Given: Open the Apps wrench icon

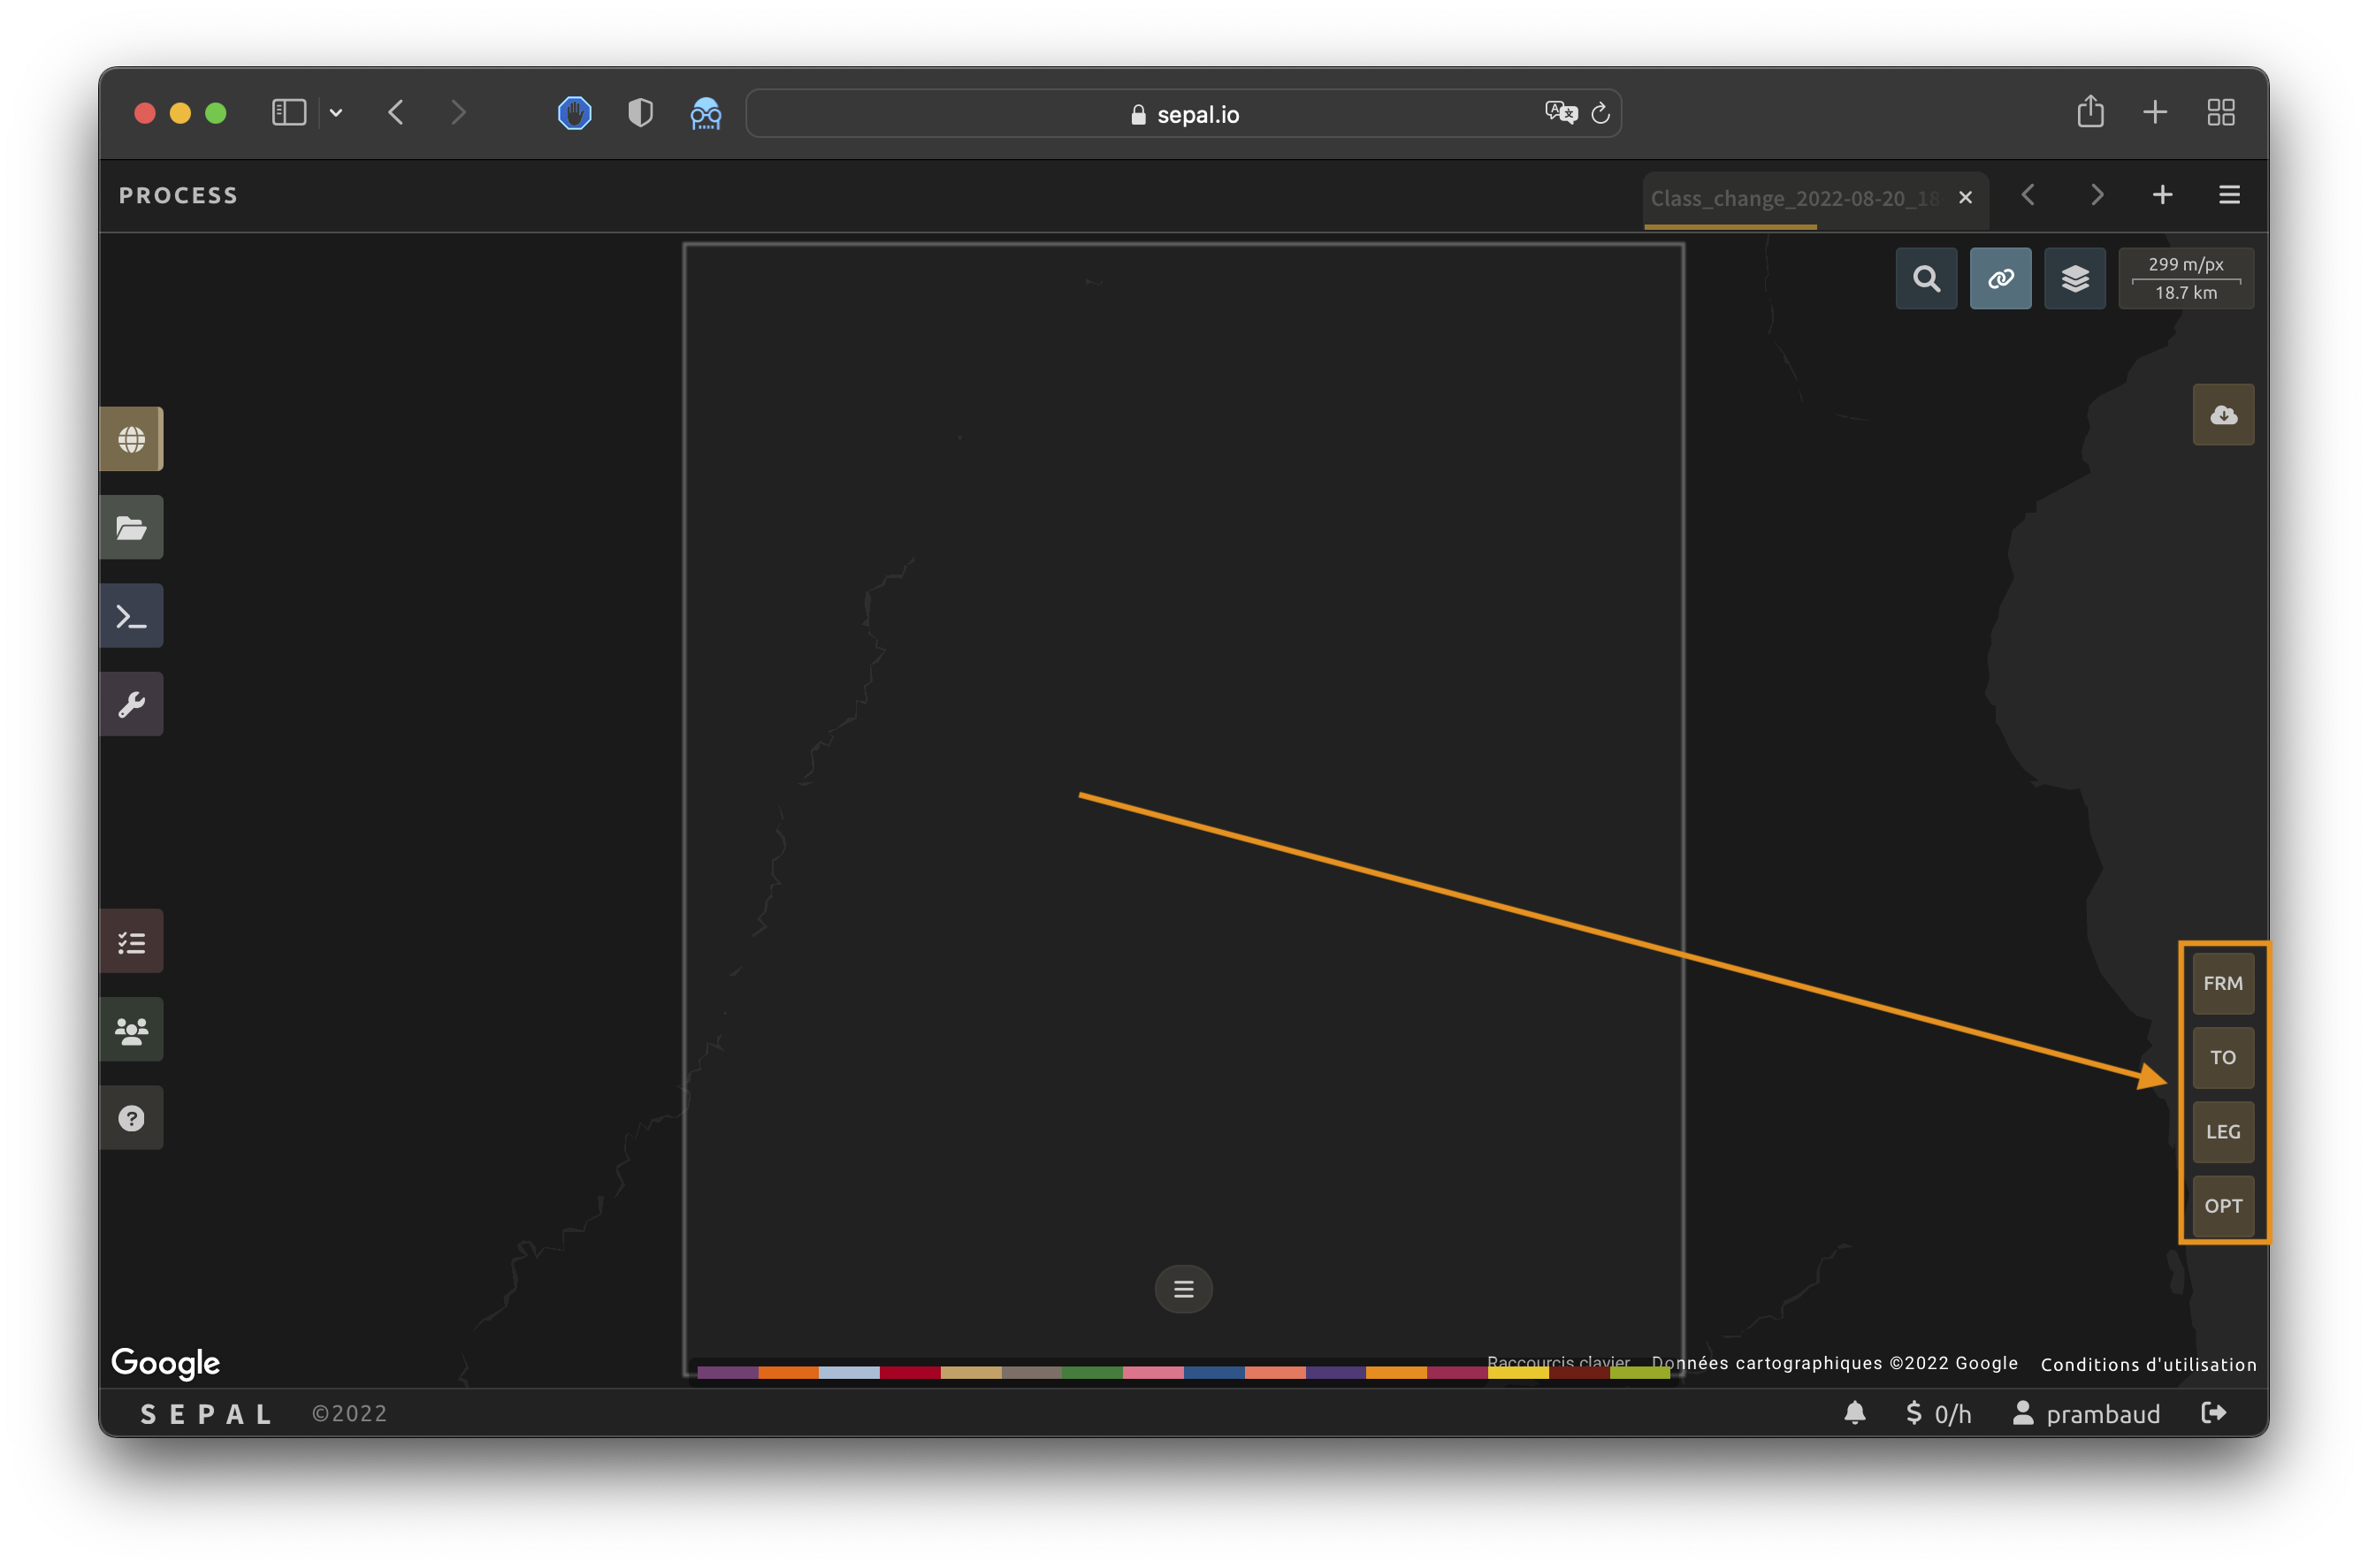Looking at the screenshot, I should [x=131, y=704].
